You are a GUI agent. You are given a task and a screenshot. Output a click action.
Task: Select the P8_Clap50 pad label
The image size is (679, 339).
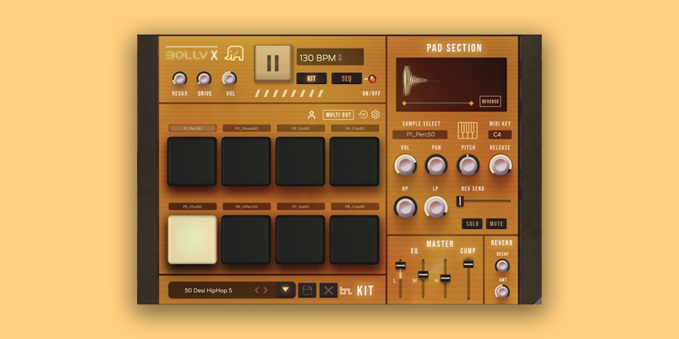[x=354, y=207]
